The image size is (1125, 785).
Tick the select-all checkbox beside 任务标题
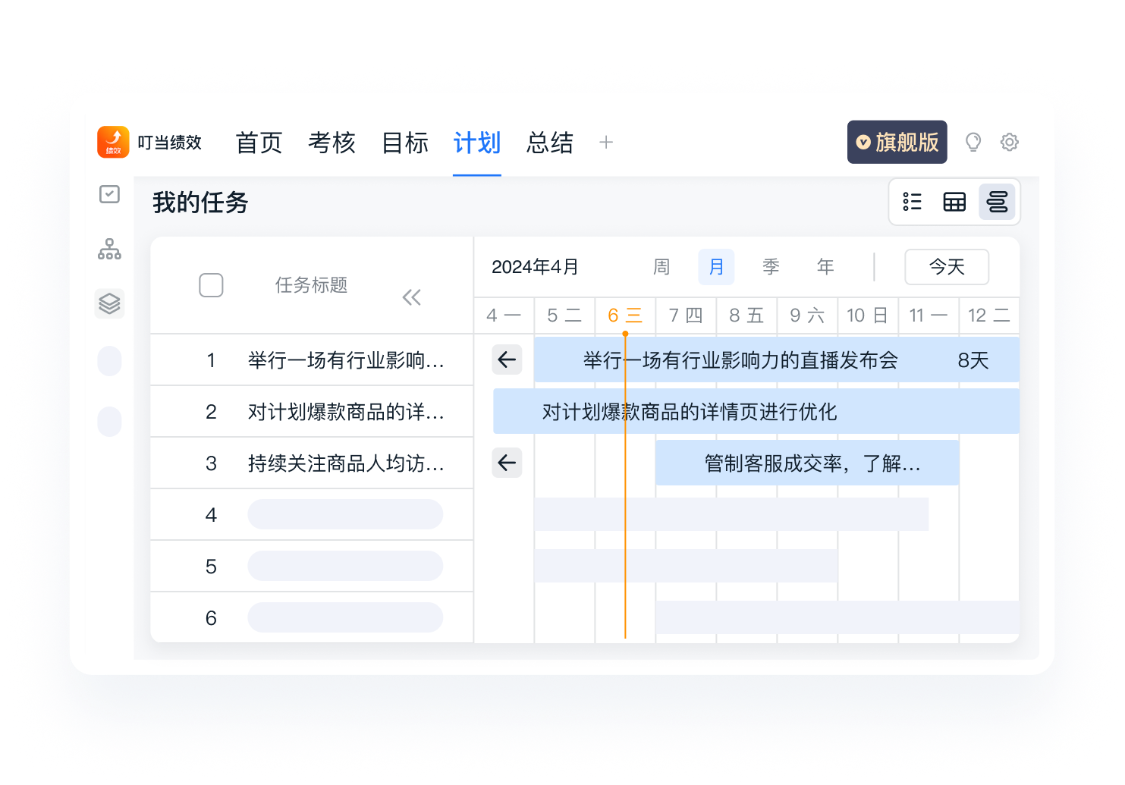point(211,285)
